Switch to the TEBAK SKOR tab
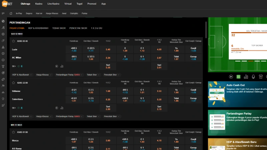The height and width of the screenshot is (150, 267). [59, 28]
